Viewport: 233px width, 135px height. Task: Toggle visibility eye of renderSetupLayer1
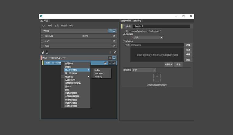[110, 58]
